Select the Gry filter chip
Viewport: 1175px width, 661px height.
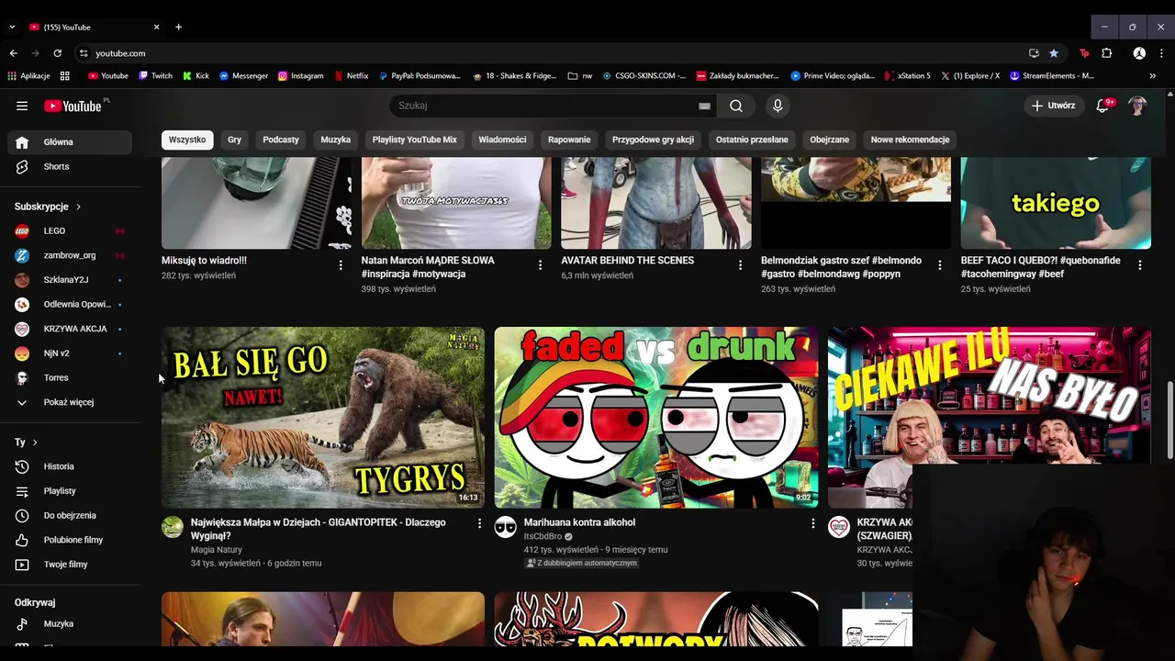pyautogui.click(x=234, y=140)
